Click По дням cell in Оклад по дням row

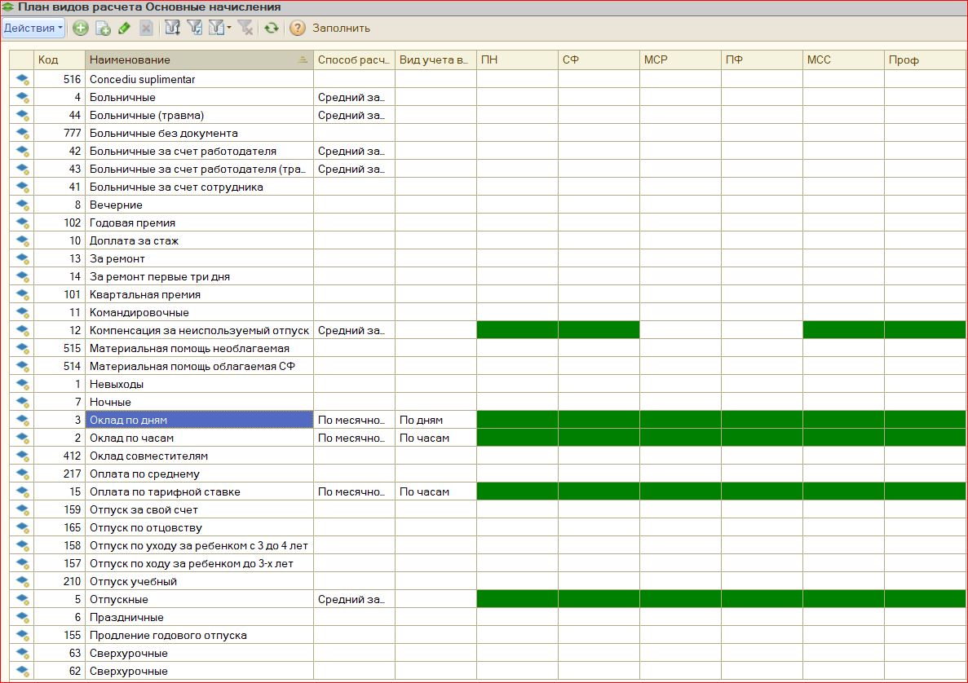[435, 420]
